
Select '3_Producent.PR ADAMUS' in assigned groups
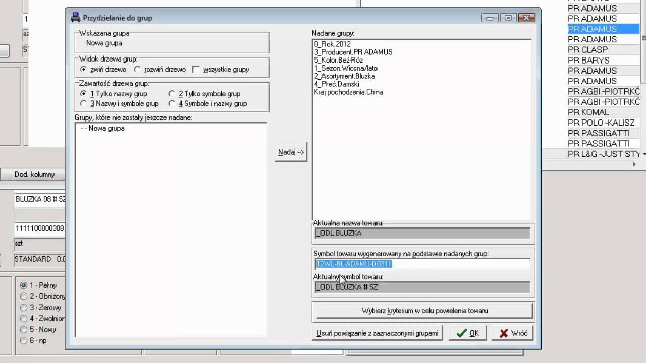(353, 52)
